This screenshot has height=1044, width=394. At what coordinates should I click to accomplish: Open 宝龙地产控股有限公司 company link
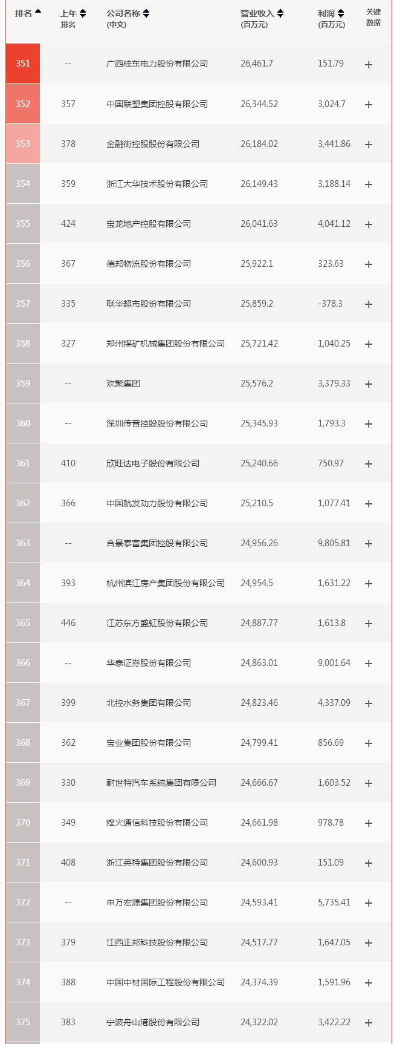pos(148,224)
